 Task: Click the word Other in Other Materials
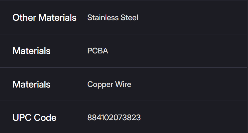click(x=24, y=18)
